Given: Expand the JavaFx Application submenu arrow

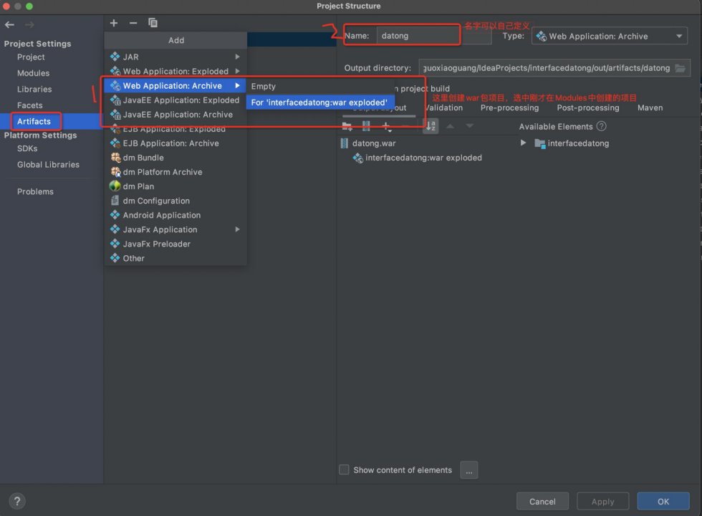Looking at the screenshot, I should pos(237,229).
